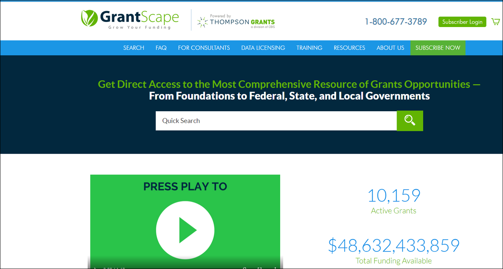Open the FOR CONSULTANTS page
This screenshot has width=503, height=269.
click(204, 48)
